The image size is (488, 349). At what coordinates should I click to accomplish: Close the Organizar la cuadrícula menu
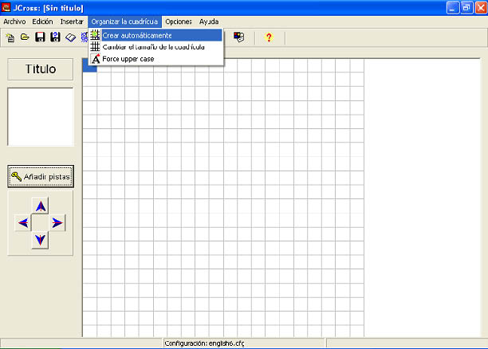124,22
